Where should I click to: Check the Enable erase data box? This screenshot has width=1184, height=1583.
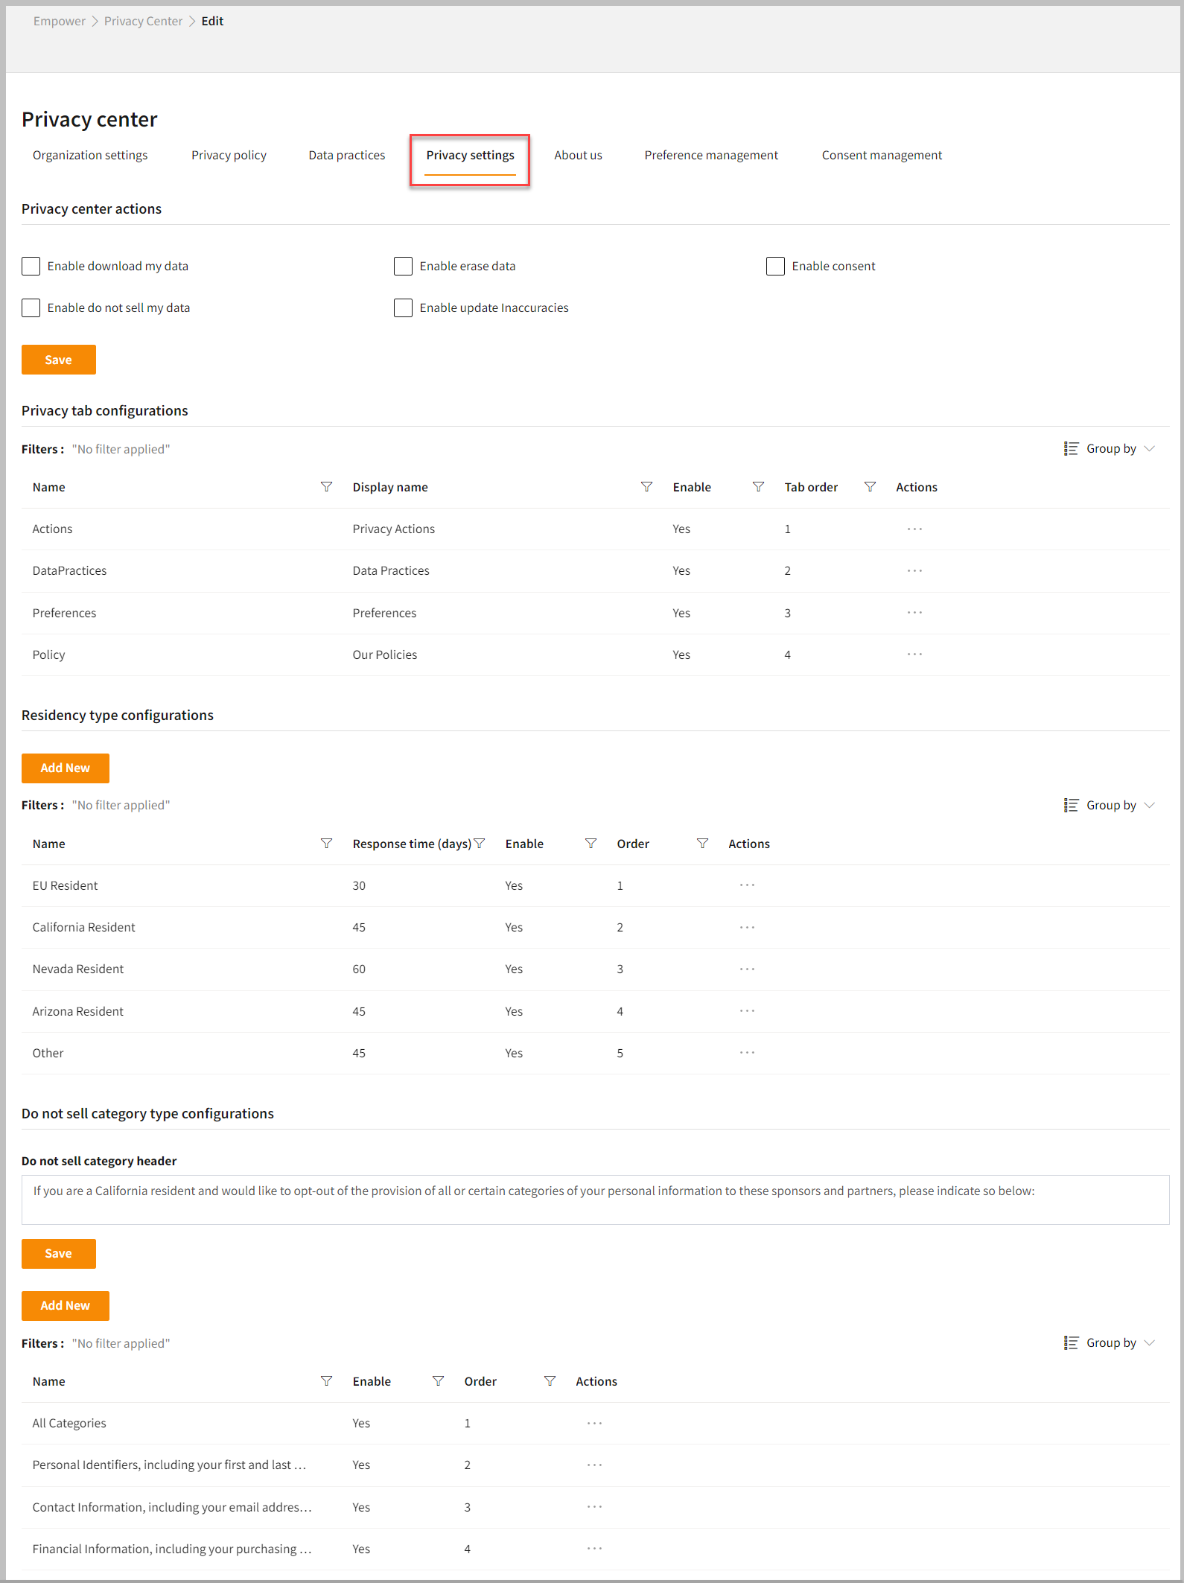[x=403, y=267]
